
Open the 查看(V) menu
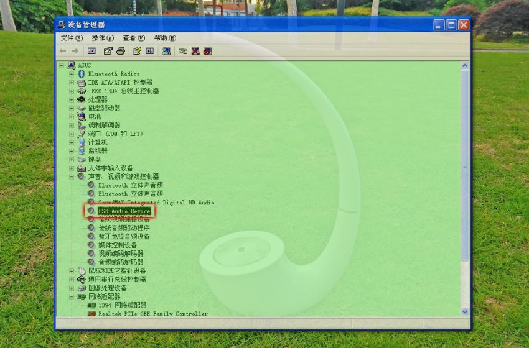click(x=134, y=38)
